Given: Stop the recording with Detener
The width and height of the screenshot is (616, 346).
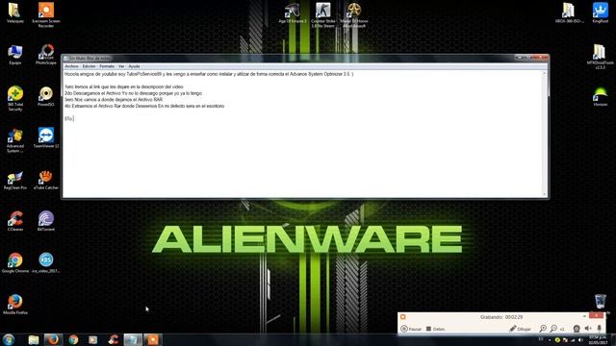Looking at the screenshot, I should coord(436,329).
